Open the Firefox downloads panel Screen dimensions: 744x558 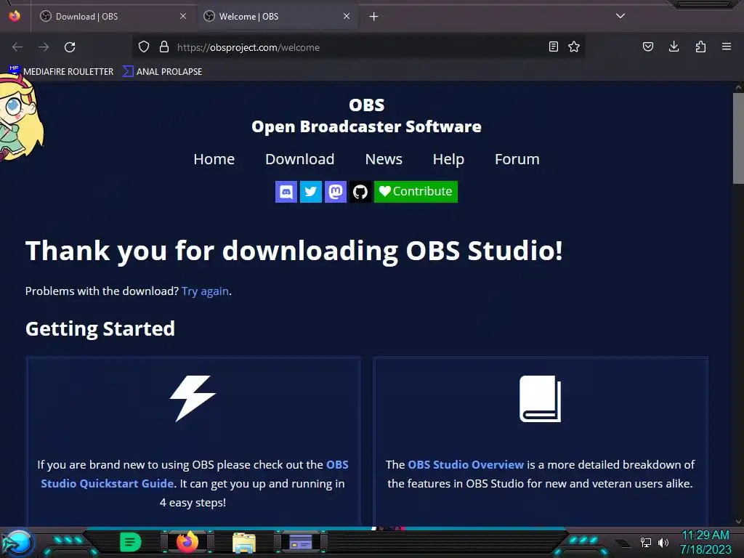click(x=674, y=46)
